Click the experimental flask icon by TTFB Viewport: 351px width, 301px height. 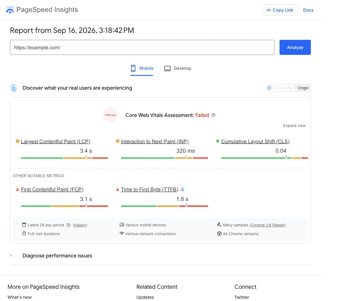point(182,189)
